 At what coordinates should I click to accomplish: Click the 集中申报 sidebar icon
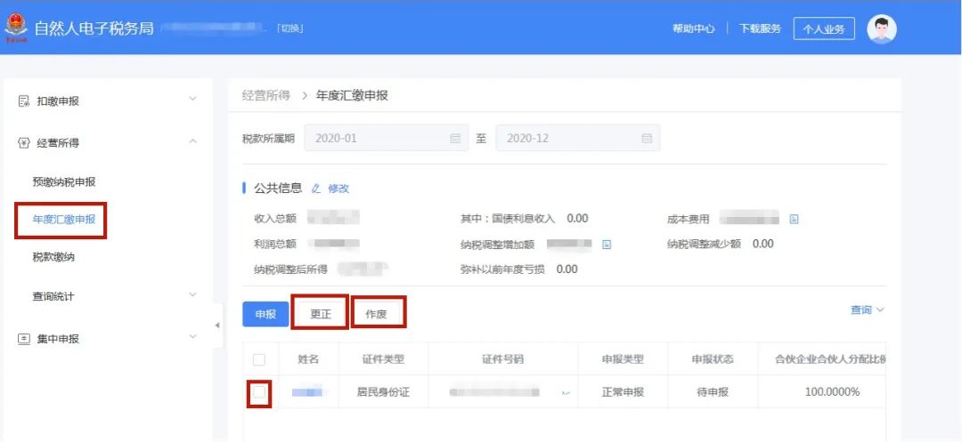click(x=24, y=339)
